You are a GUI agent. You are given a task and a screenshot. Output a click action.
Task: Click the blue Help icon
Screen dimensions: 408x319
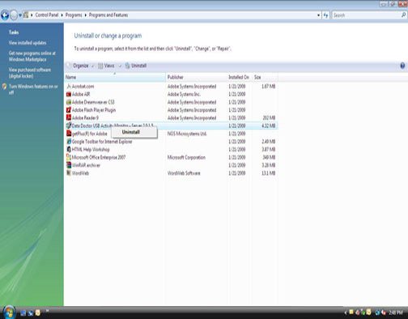click(x=402, y=66)
